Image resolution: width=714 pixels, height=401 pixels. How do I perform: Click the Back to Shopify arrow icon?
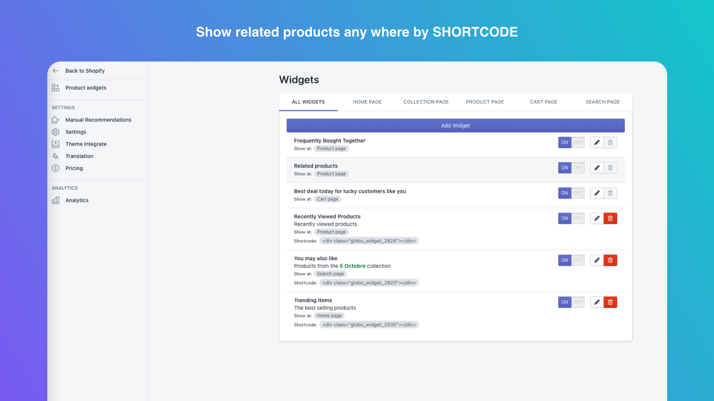[56, 71]
